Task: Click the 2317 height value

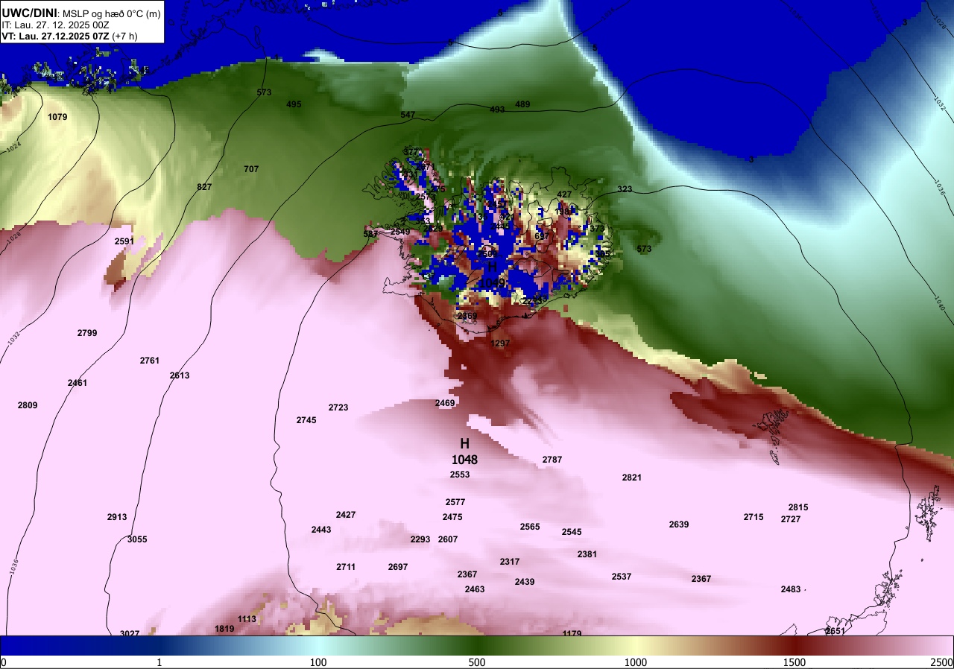Action: 510,562
